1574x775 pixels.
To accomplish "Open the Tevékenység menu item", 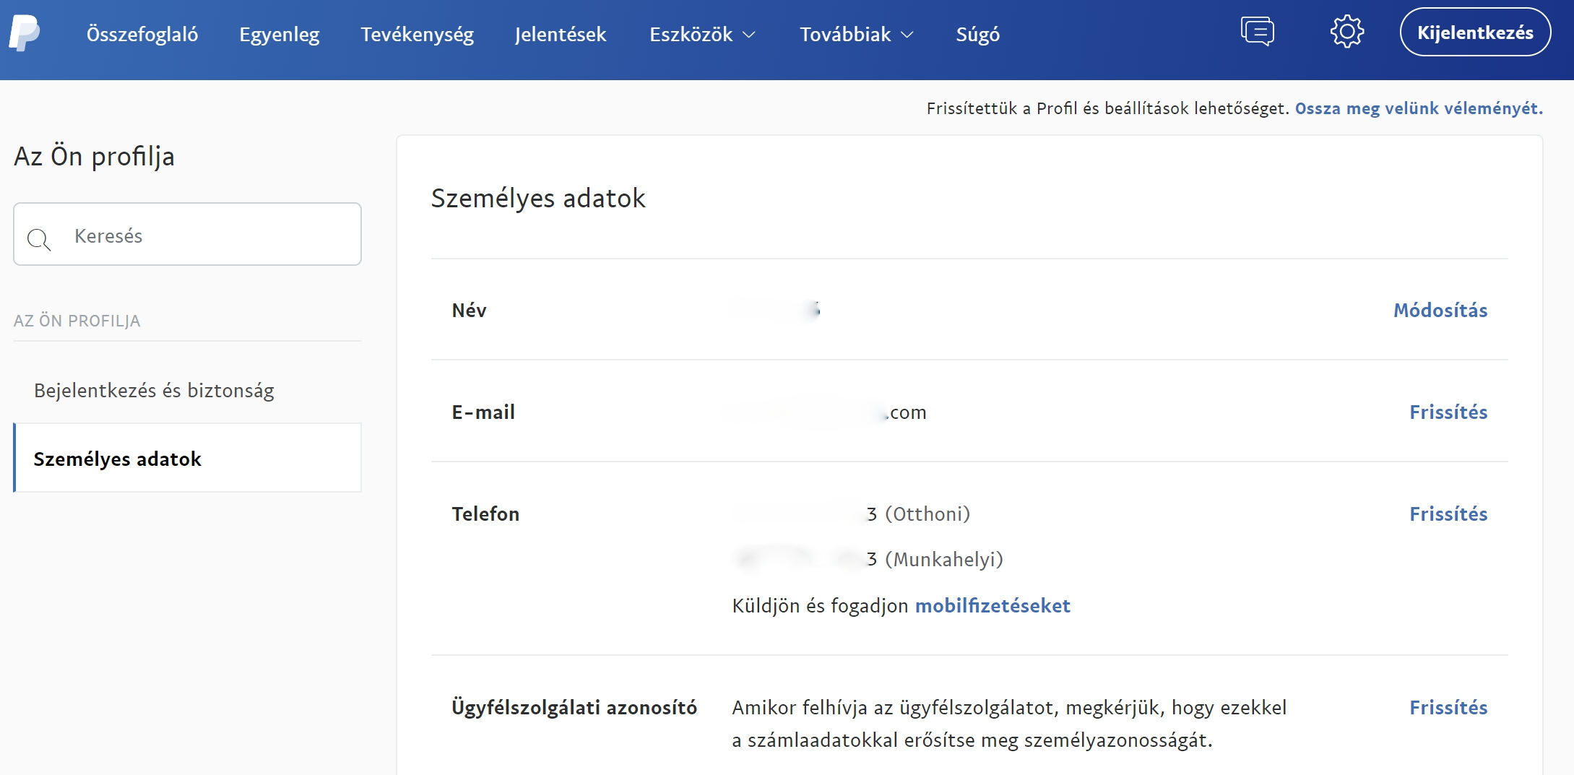I will point(418,34).
